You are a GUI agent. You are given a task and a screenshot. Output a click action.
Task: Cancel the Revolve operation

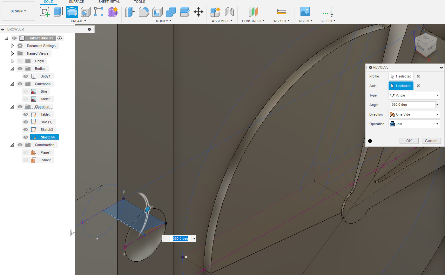[x=431, y=141]
